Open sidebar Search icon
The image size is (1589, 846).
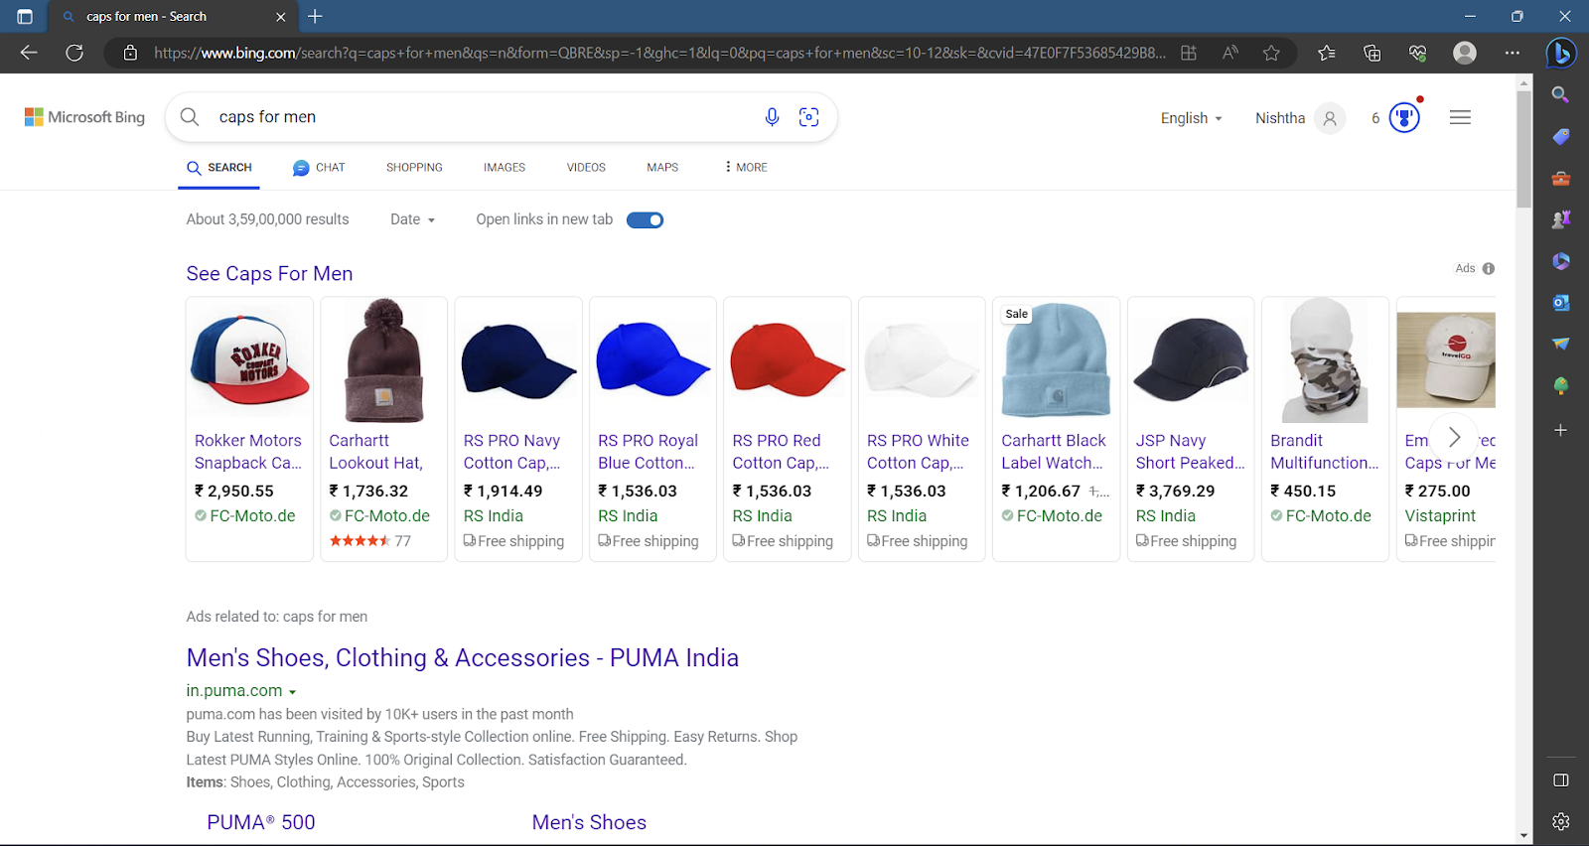click(x=1561, y=94)
